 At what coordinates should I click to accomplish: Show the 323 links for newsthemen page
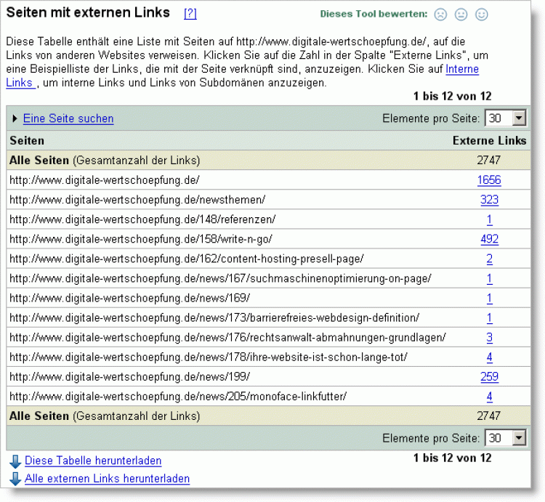(489, 200)
